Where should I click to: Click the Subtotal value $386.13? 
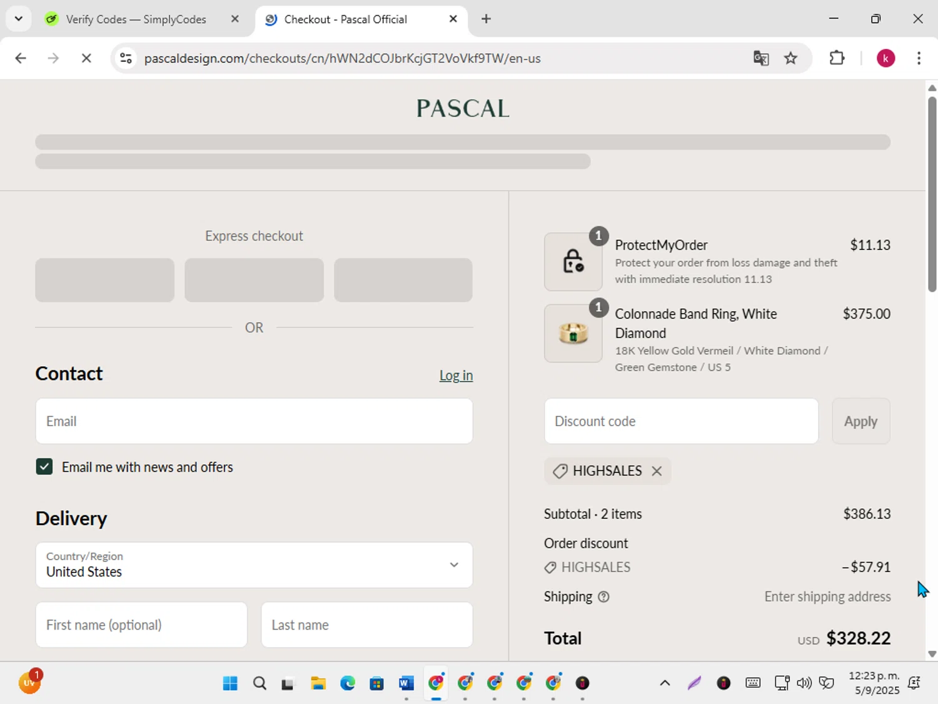coord(867,514)
